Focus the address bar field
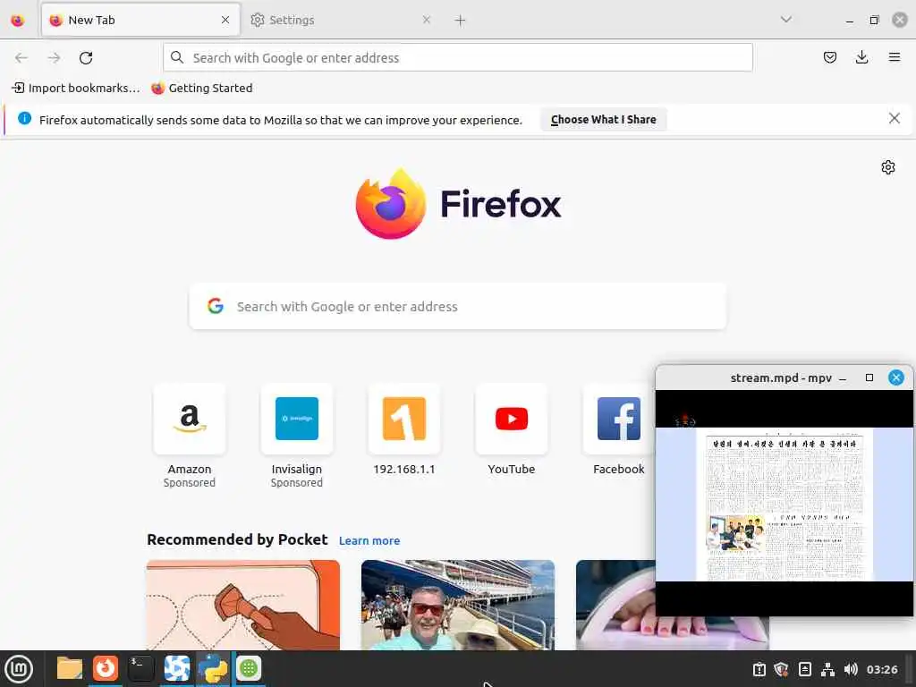This screenshot has height=687, width=916. tap(458, 58)
